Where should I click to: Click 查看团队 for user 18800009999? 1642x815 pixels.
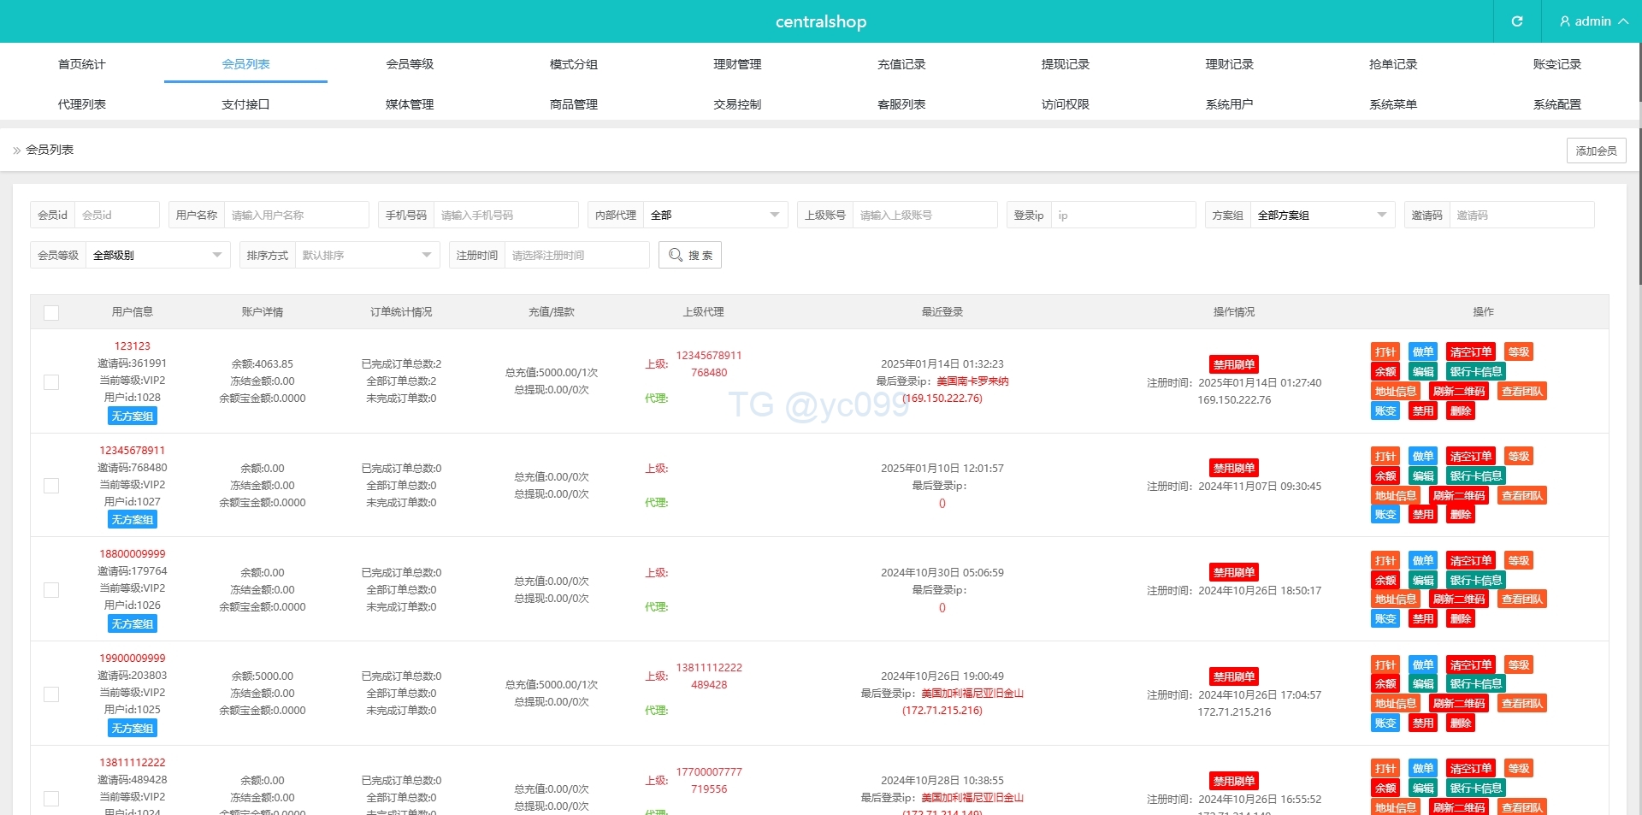pos(1522,599)
